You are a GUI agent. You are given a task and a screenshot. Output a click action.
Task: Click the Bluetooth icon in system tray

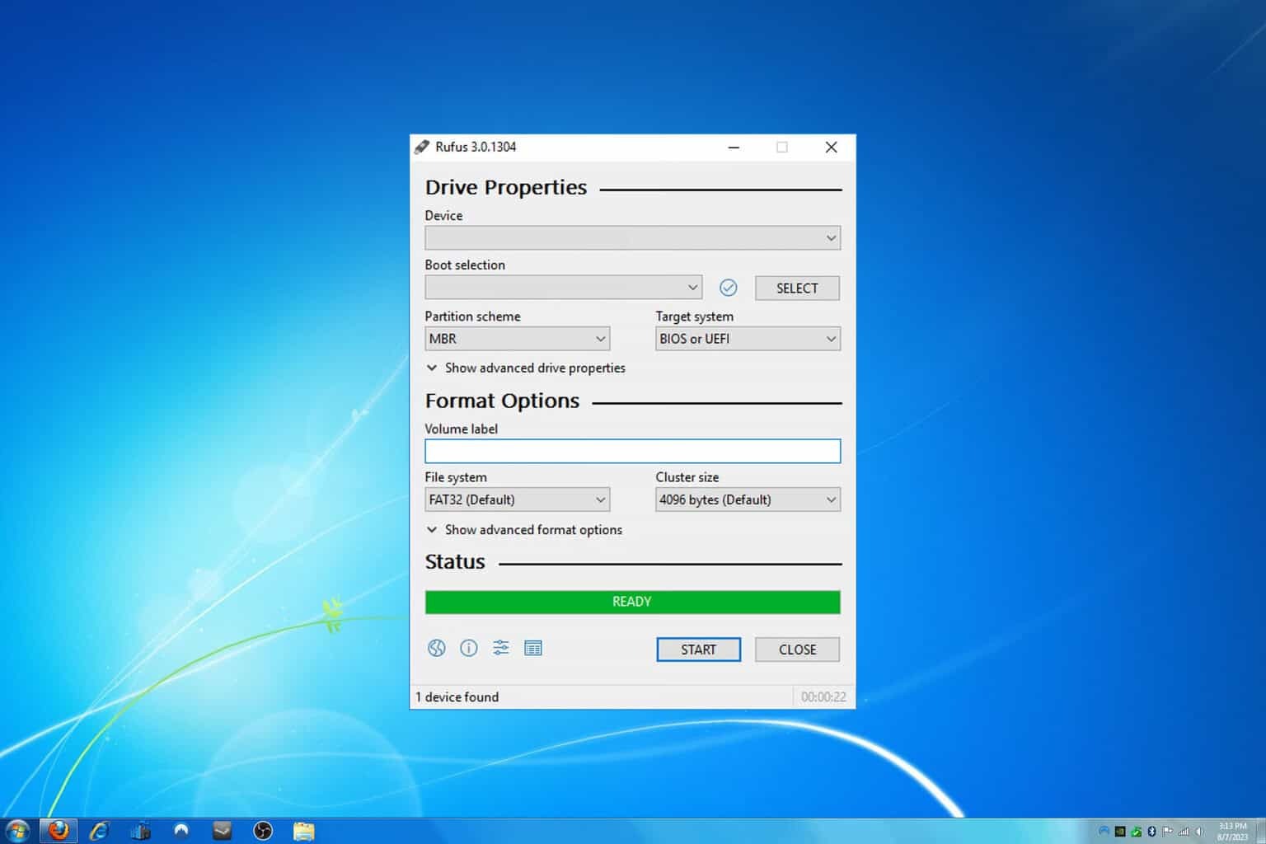point(1151,831)
